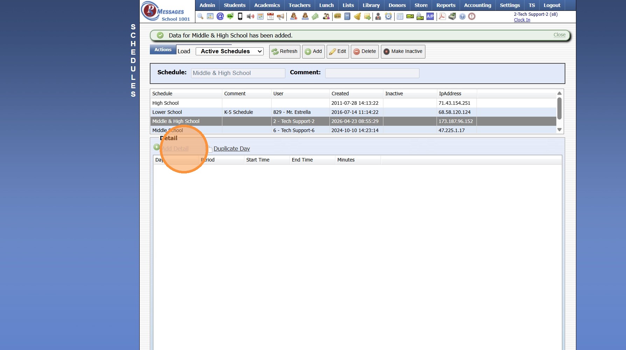Click the cash register icon
The image size is (626, 350).
[452, 16]
